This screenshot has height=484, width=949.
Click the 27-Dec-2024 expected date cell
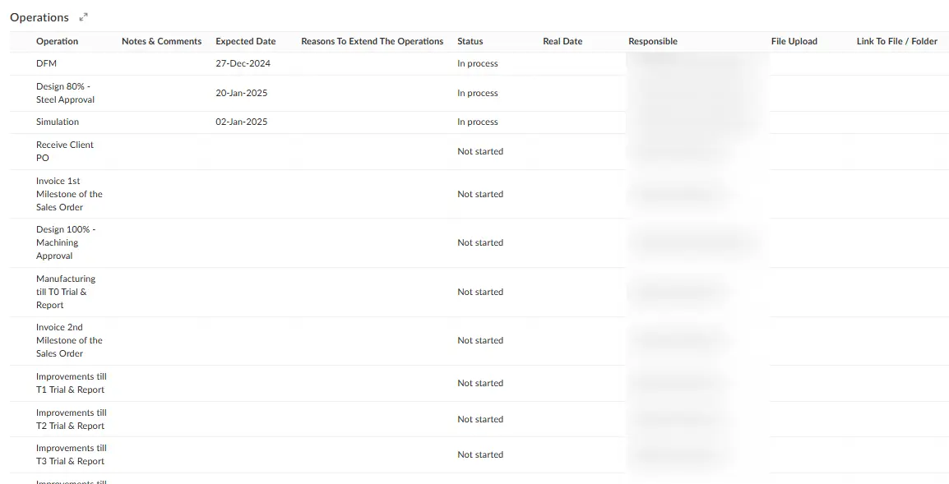click(241, 63)
